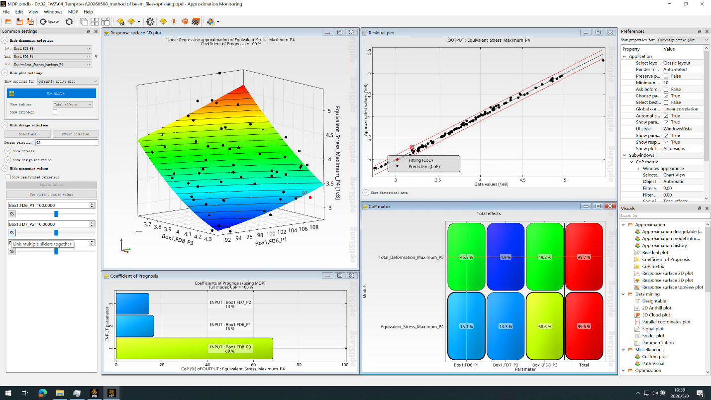Select Parallel coordinates plot in Visuals tree
The height and width of the screenshot is (400, 711).
(666, 322)
